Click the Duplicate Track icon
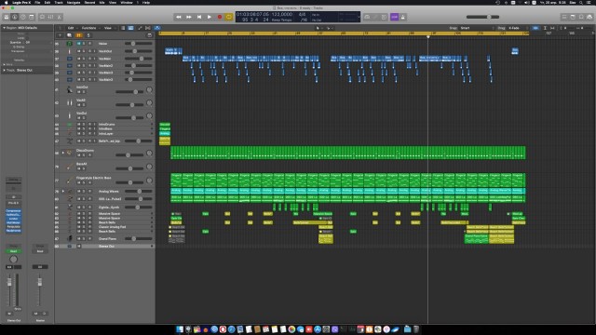The width and height of the screenshot is (596, 335). (x=69, y=35)
